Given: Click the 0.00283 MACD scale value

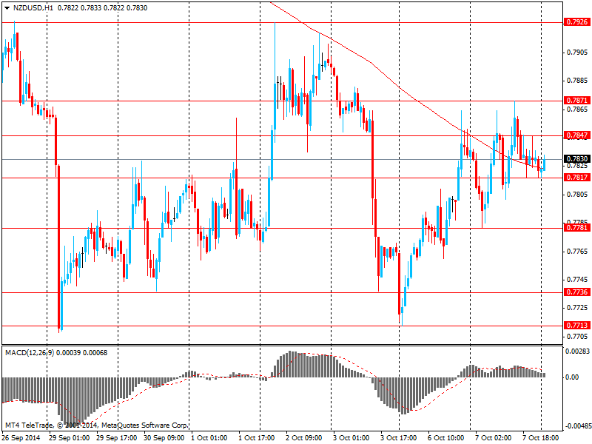Looking at the screenshot, I should 576,352.
